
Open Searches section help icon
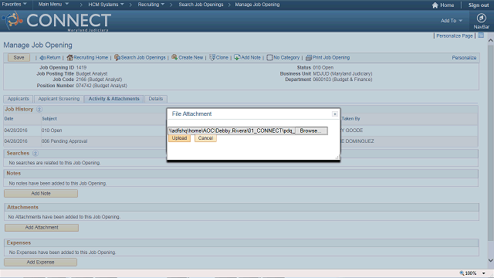36,153
